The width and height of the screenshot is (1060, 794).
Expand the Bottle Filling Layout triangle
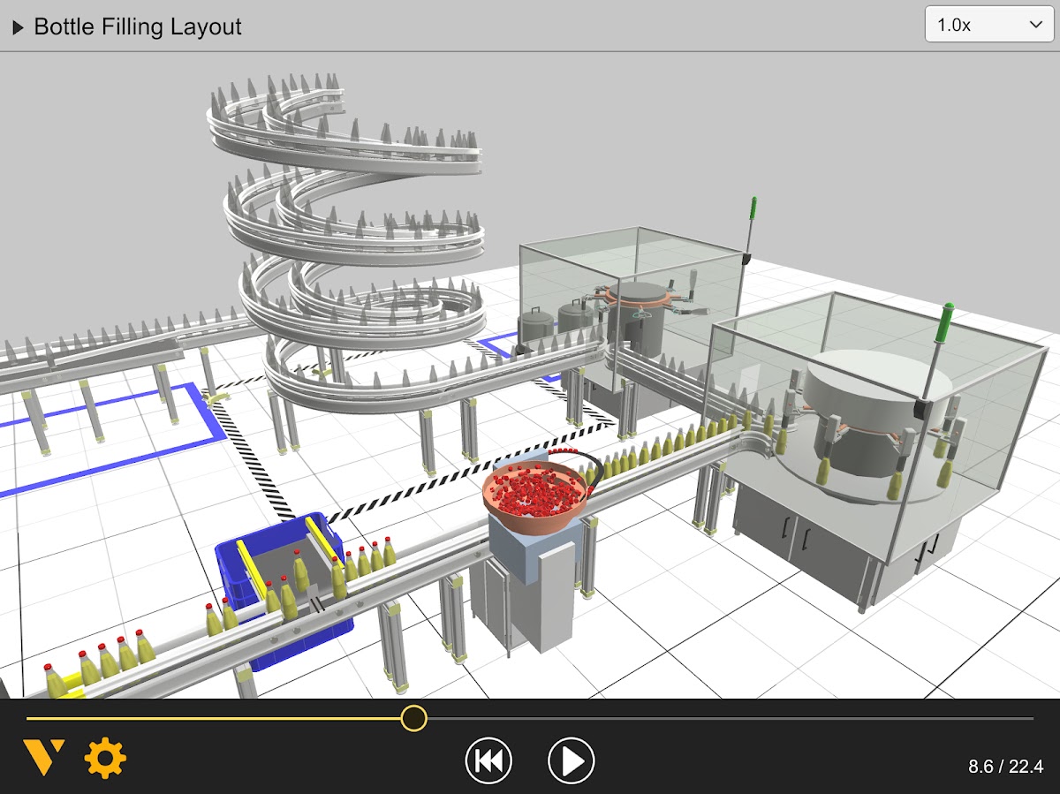pos(18,27)
